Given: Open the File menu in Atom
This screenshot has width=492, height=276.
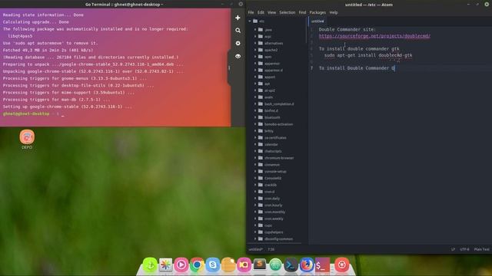Looking at the screenshot, I should click(251, 12).
